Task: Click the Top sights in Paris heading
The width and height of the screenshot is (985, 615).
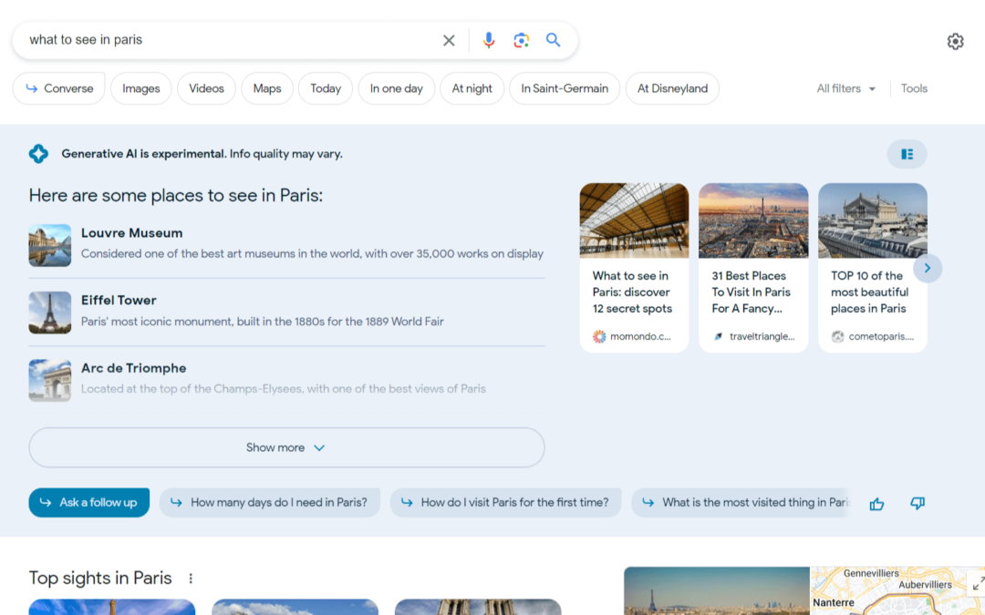Action: pos(100,578)
